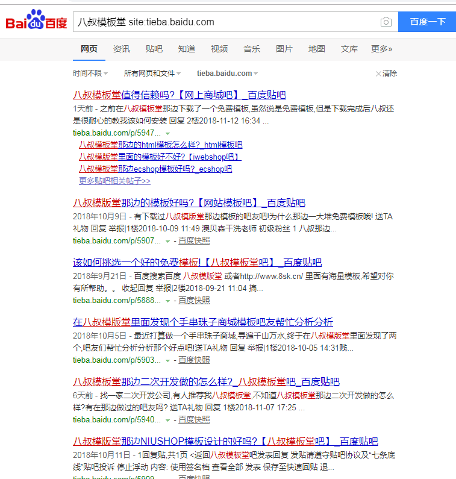Click snippet text starting 1天前
The image size is (456, 479).
coord(233,115)
